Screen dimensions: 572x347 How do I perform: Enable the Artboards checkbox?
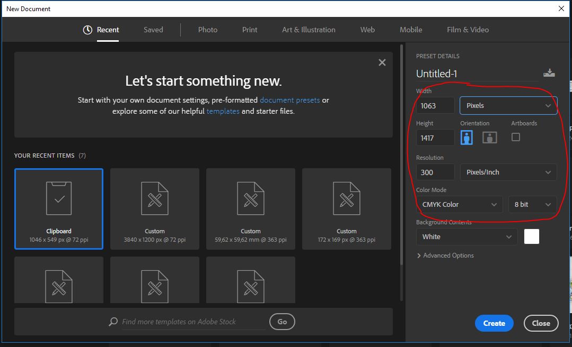point(515,137)
